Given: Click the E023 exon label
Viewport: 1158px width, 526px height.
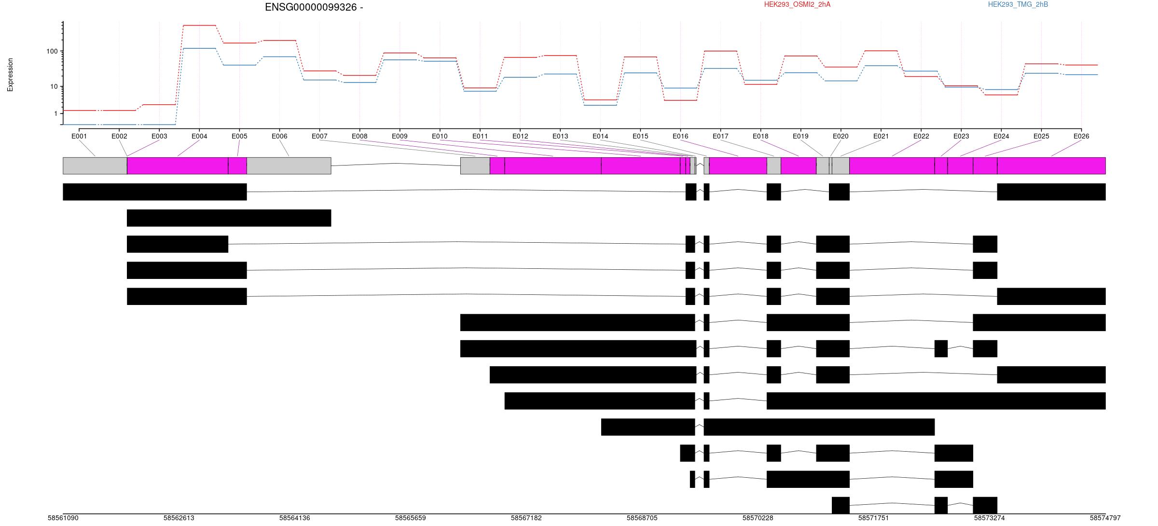Looking at the screenshot, I should pyautogui.click(x=961, y=136).
